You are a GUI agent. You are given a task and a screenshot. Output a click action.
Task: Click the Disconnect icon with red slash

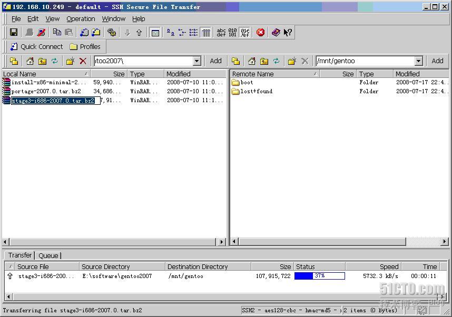(x=41, y=32)
